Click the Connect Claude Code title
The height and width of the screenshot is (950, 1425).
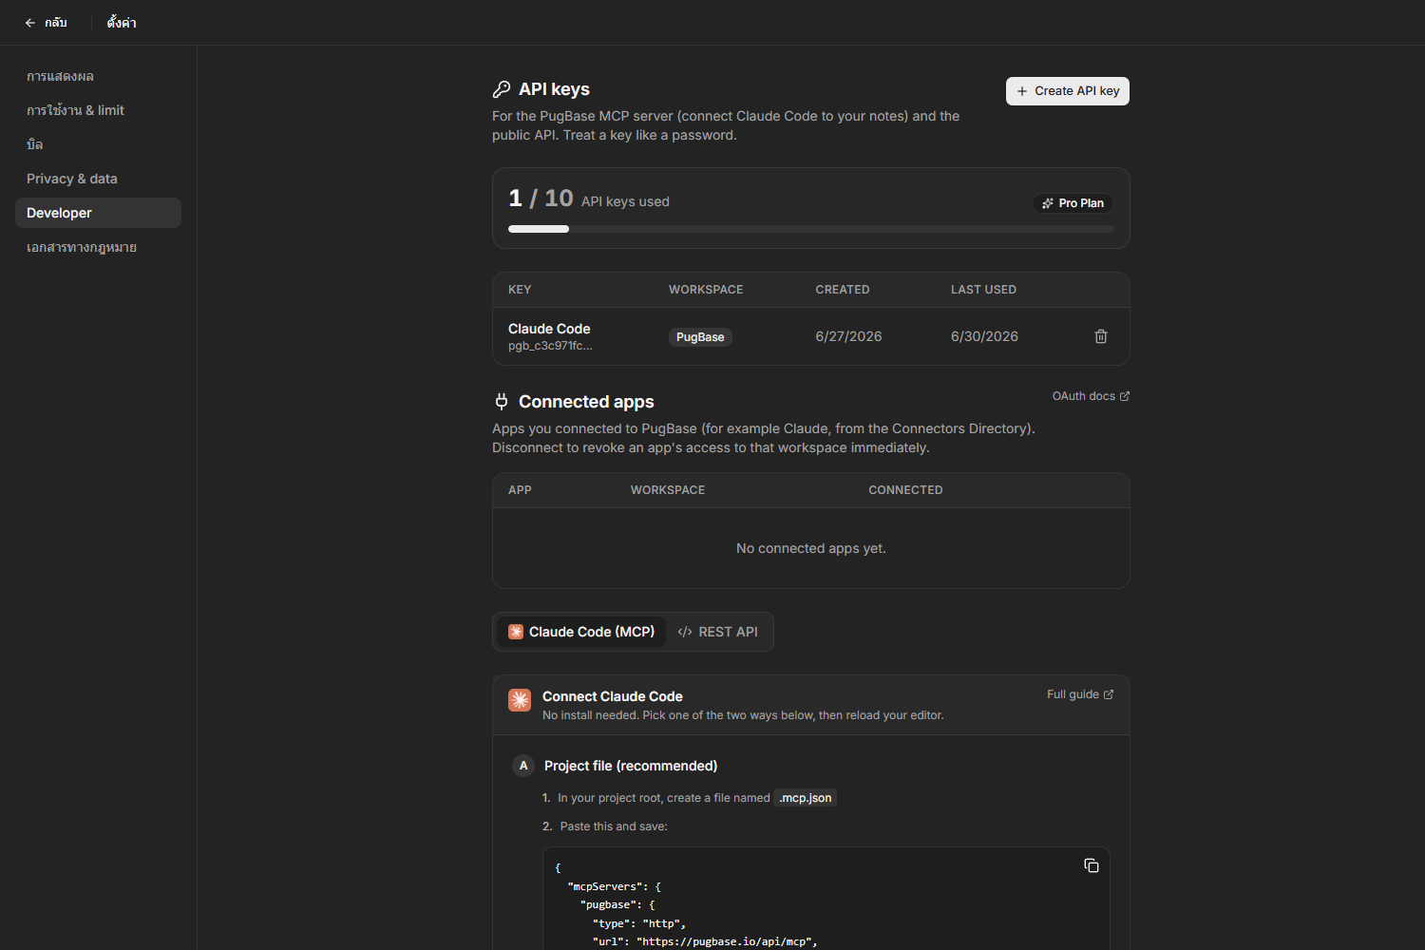tap(613, 696)
